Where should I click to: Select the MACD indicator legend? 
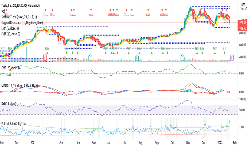pos(20,86)
